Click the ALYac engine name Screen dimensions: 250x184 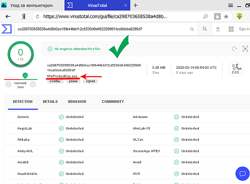[x=138, y=139]
